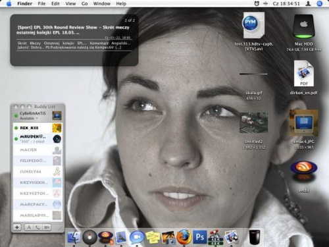Click the menu bar clock Cz 18:34:51
Viewport: 329px width, 247px height.
pyautogui.click(x=286, y=3)
